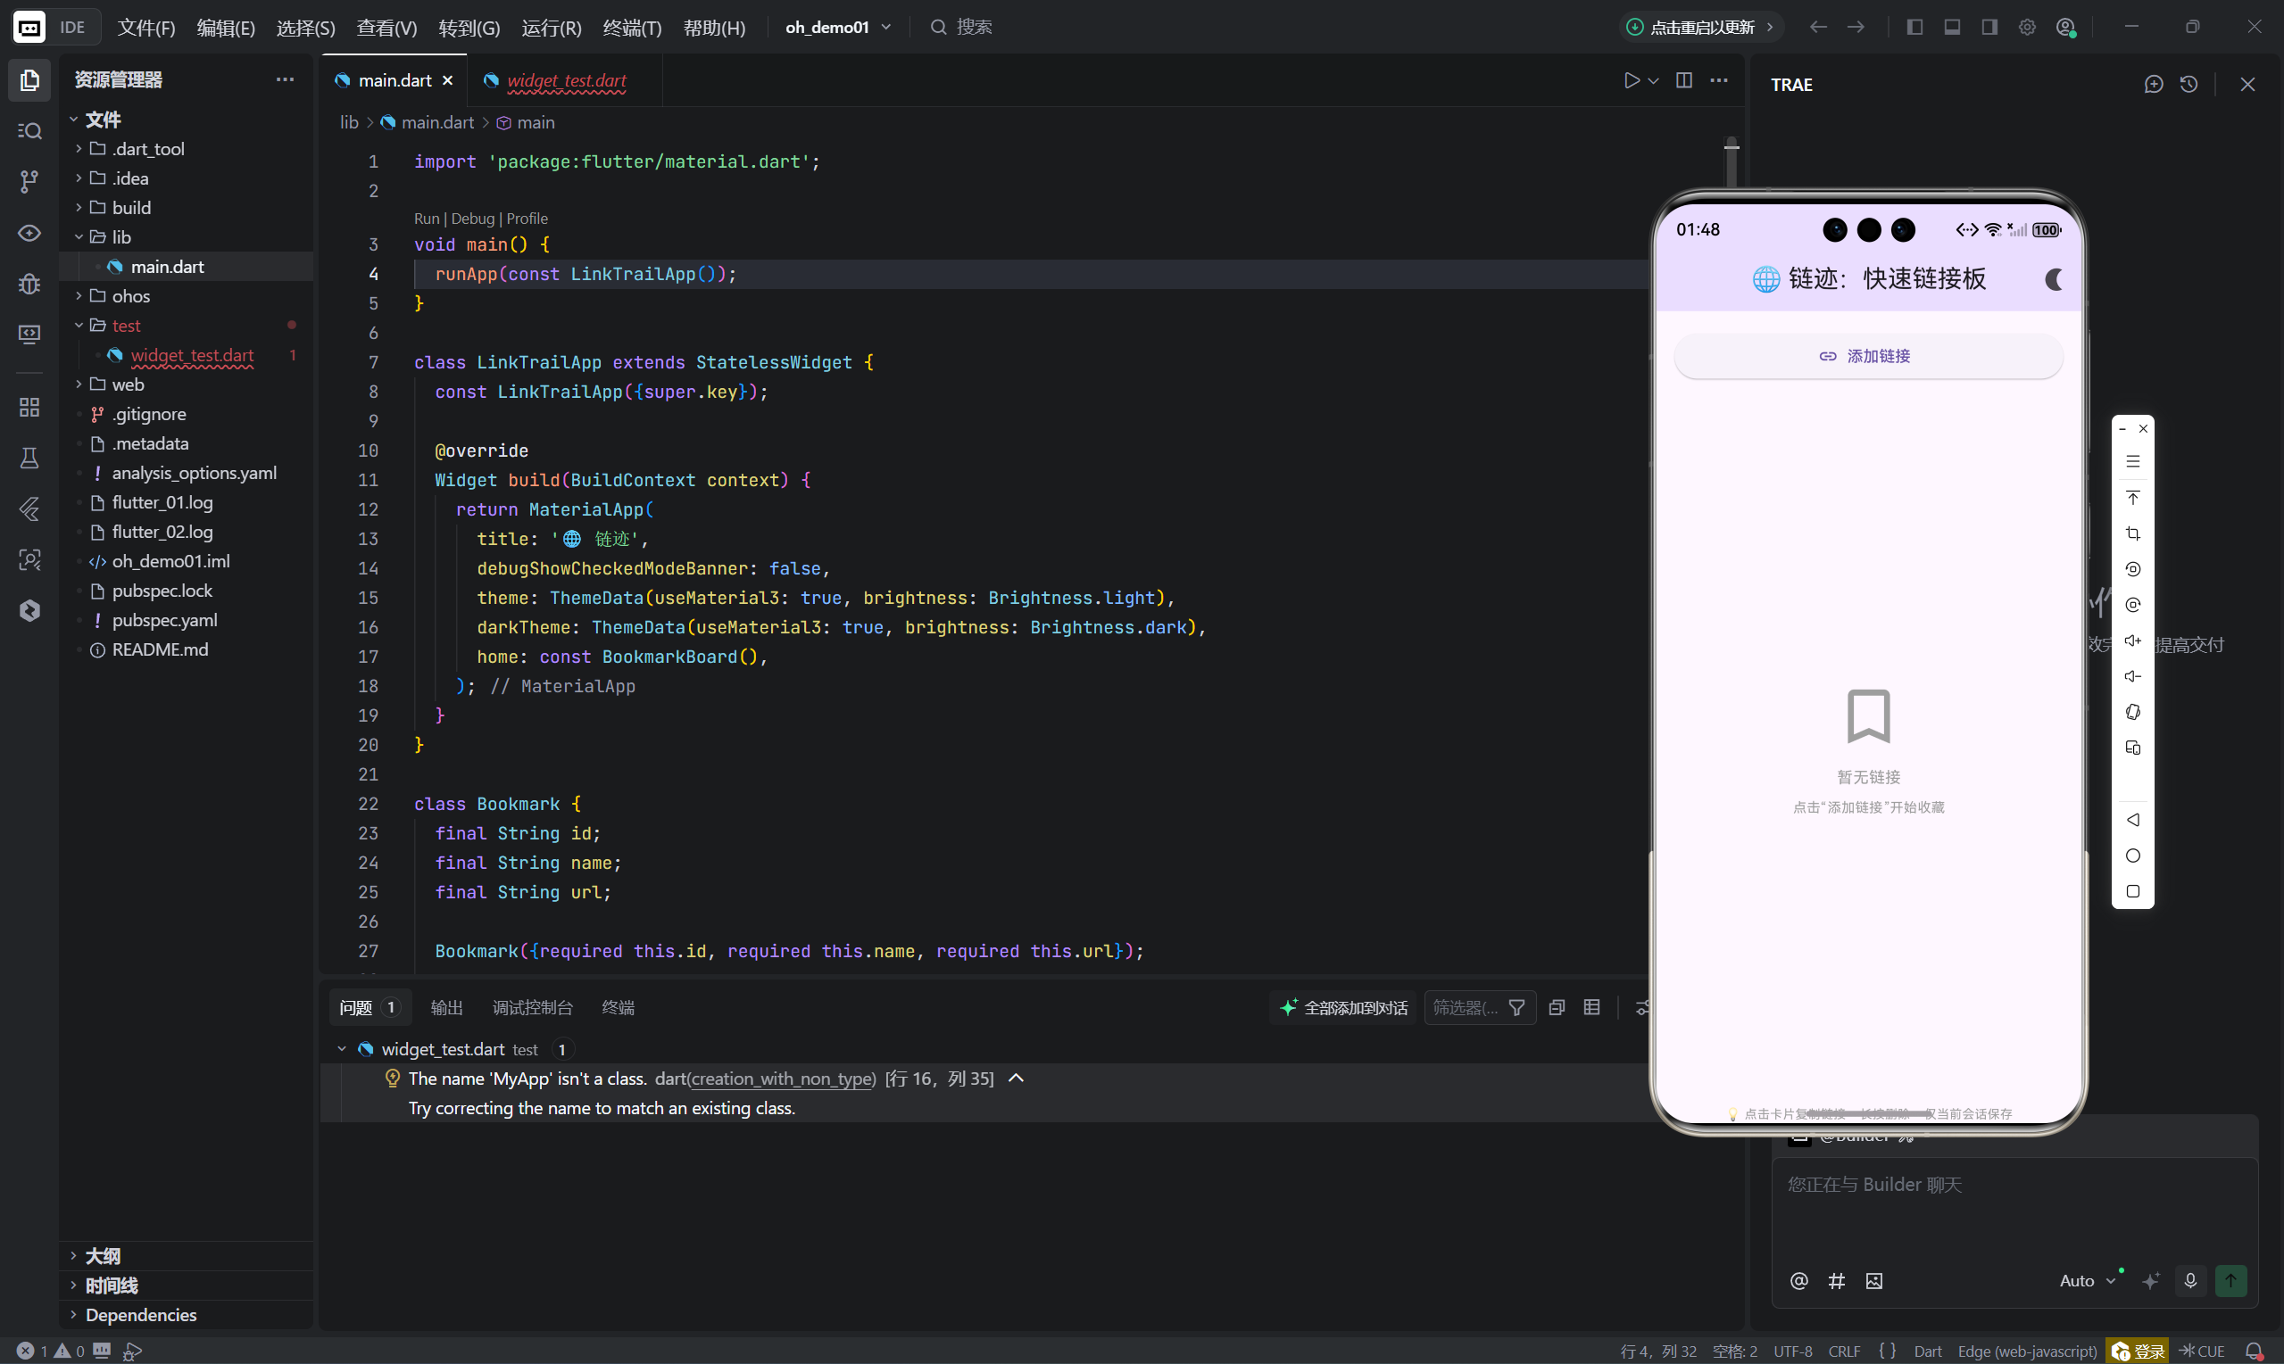
Task: Click the emulator screenshot crop icon
Action: click(x=2133, y=534)
